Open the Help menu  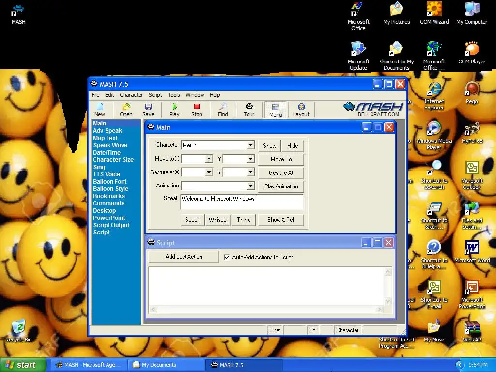[215, 95]
